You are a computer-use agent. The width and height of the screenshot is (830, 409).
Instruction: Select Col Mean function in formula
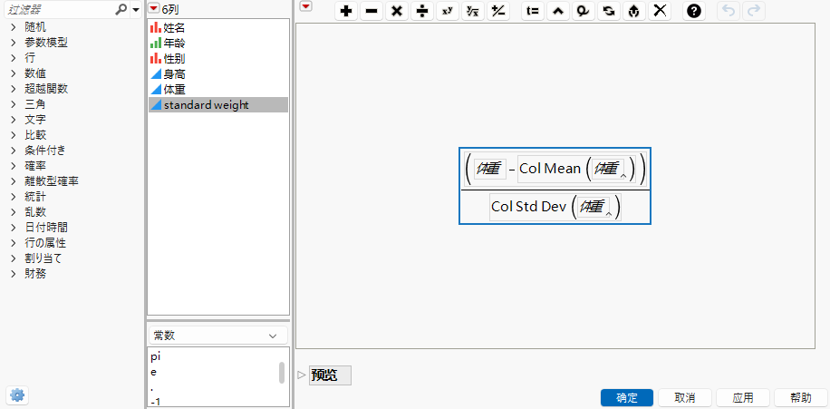[550, 169]
